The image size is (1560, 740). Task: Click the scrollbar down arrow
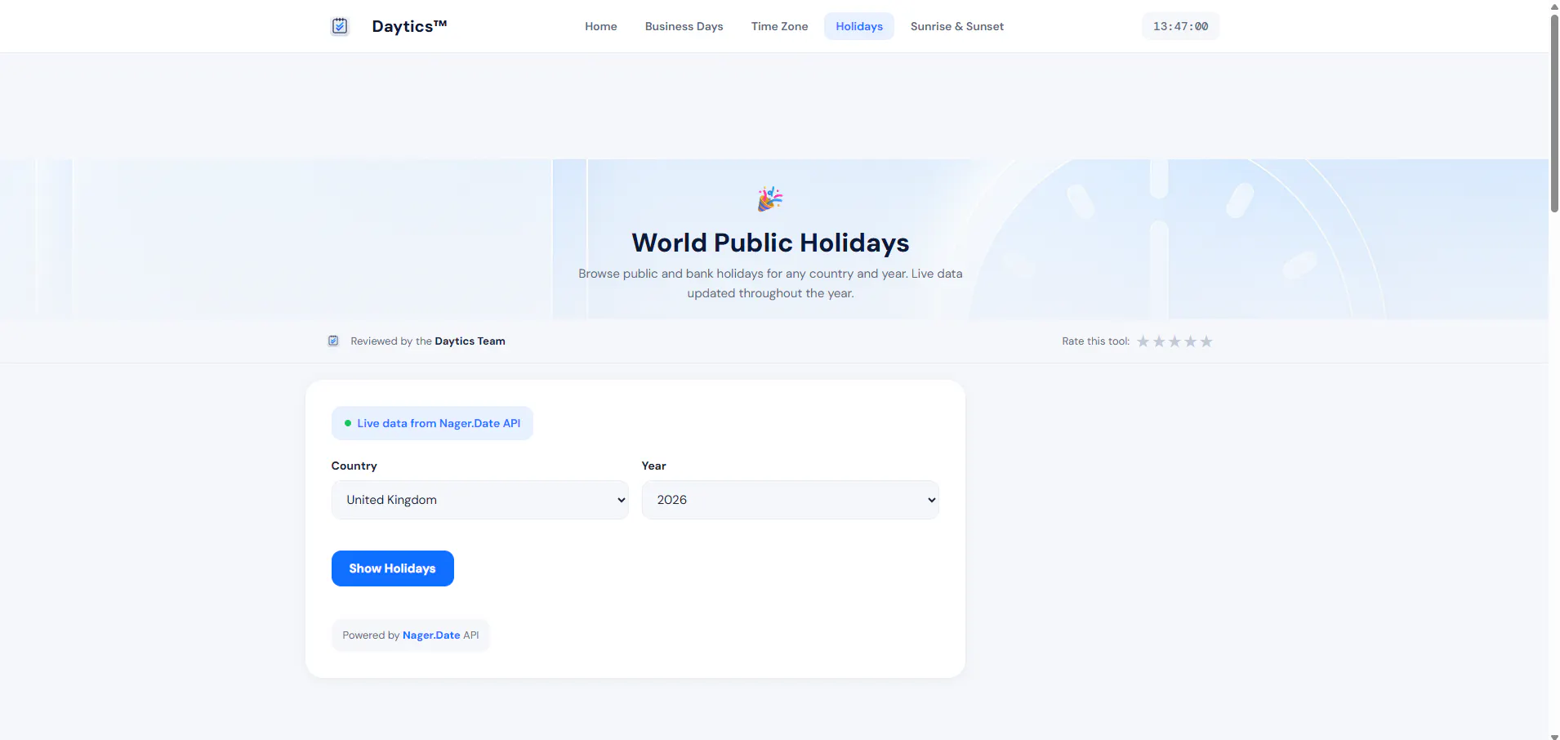1554,736
